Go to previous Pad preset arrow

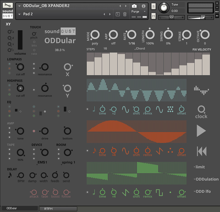point(104,14)
